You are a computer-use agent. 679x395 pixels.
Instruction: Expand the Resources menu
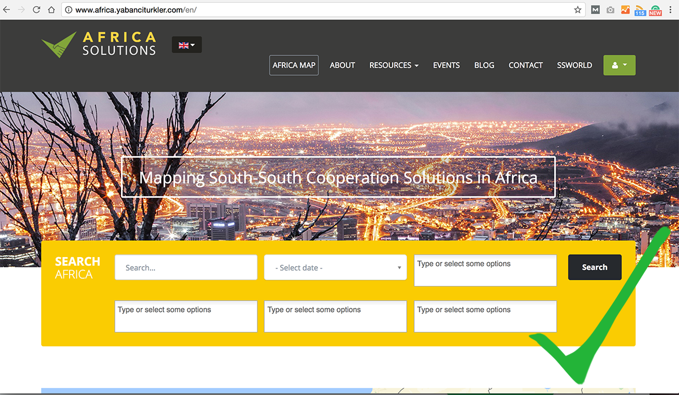tap(394, 65)
